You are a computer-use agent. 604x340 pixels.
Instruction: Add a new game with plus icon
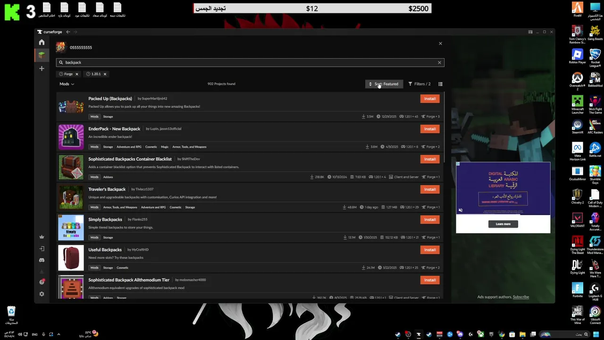(x=42, y=68)
